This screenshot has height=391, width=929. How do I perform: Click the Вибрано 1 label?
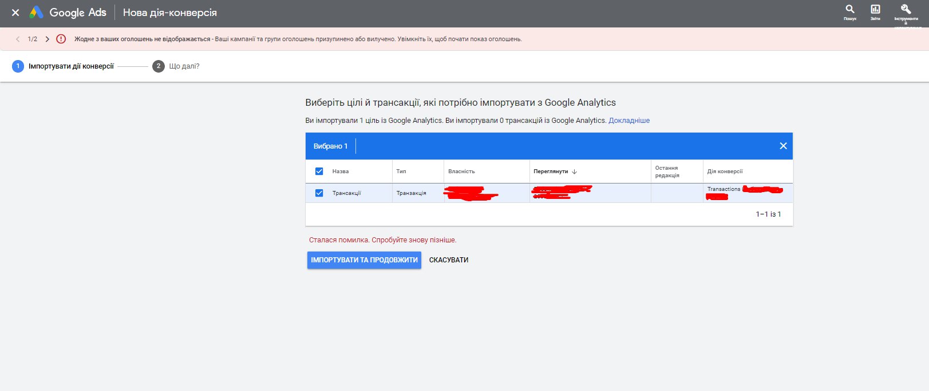pos(330,146)
